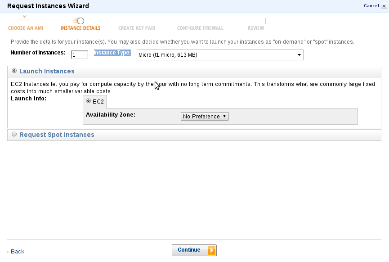This screenshot has width=389, height=262.
Task: Click the Back link
Action: click(x=18, y=252)
